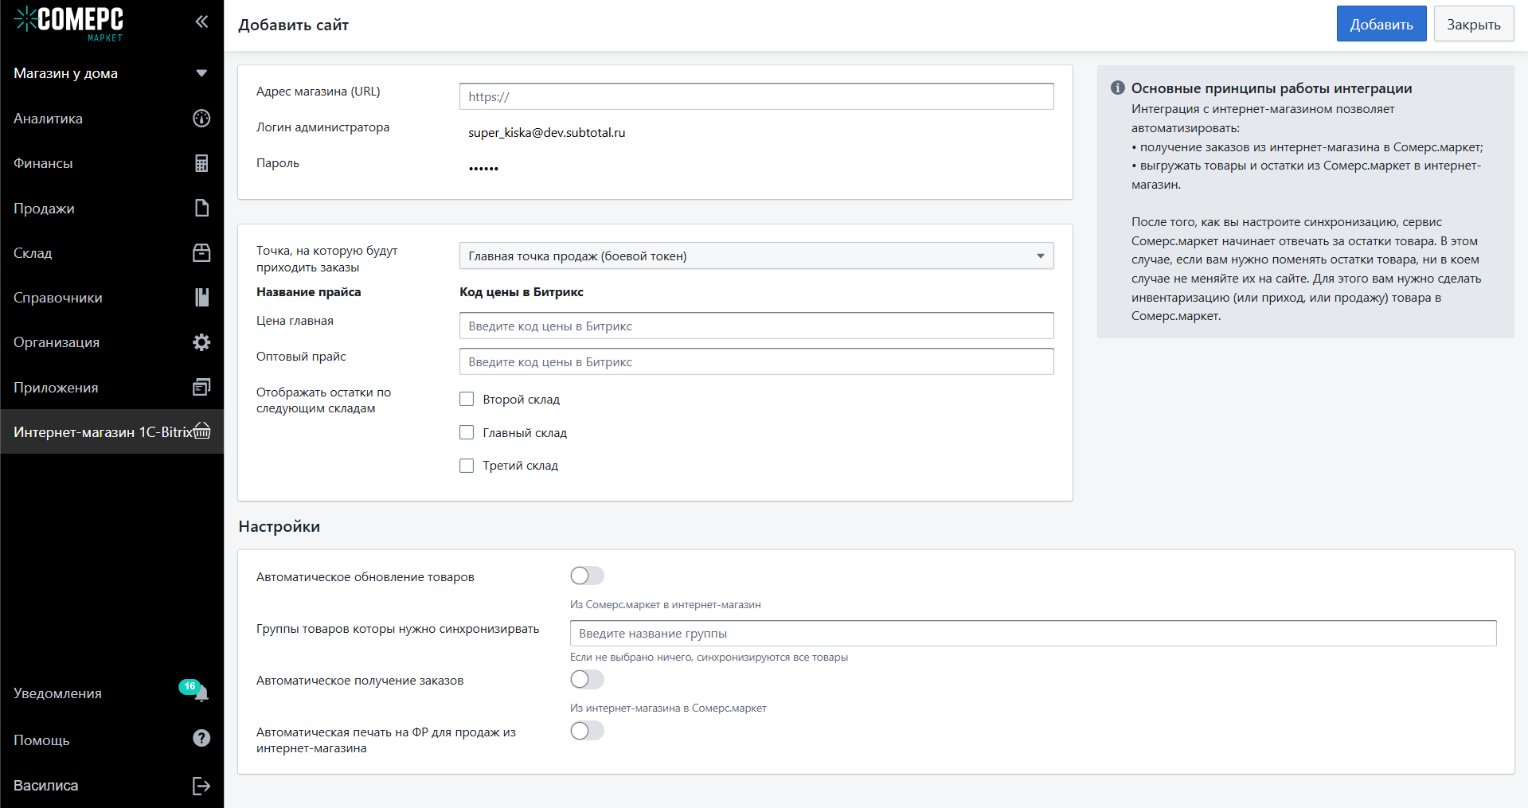Open Помощь in sidebar
1528x808 pixels.
coord(111,740)
